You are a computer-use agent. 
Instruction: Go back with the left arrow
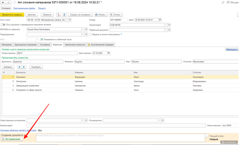tap(3, 2)
